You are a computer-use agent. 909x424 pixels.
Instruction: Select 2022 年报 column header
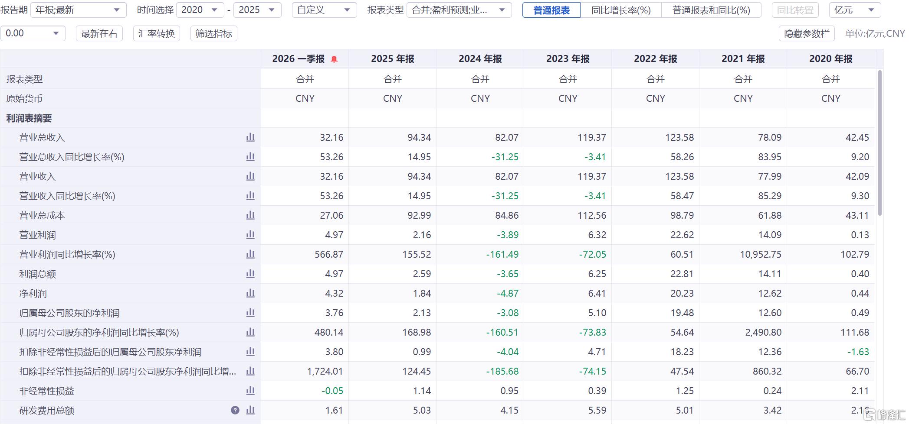656,59
